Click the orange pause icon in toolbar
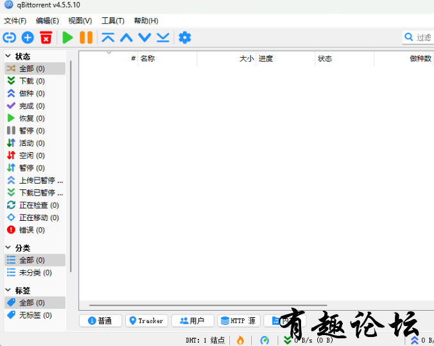Image resolution: width=434 pixels, height=346 pixels. click(86, 37)
